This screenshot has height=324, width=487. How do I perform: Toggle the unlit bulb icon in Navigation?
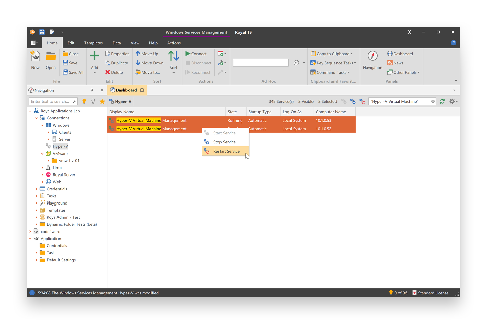pyautogui.click(x=93, y=101)
